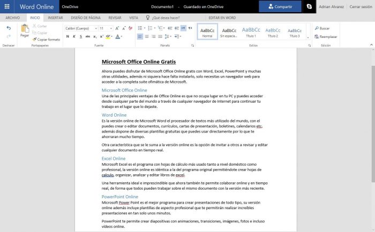Apply yellow text highlight color
Screen dimensions: 375x232
pyautogui.click(x=108, y=36)
